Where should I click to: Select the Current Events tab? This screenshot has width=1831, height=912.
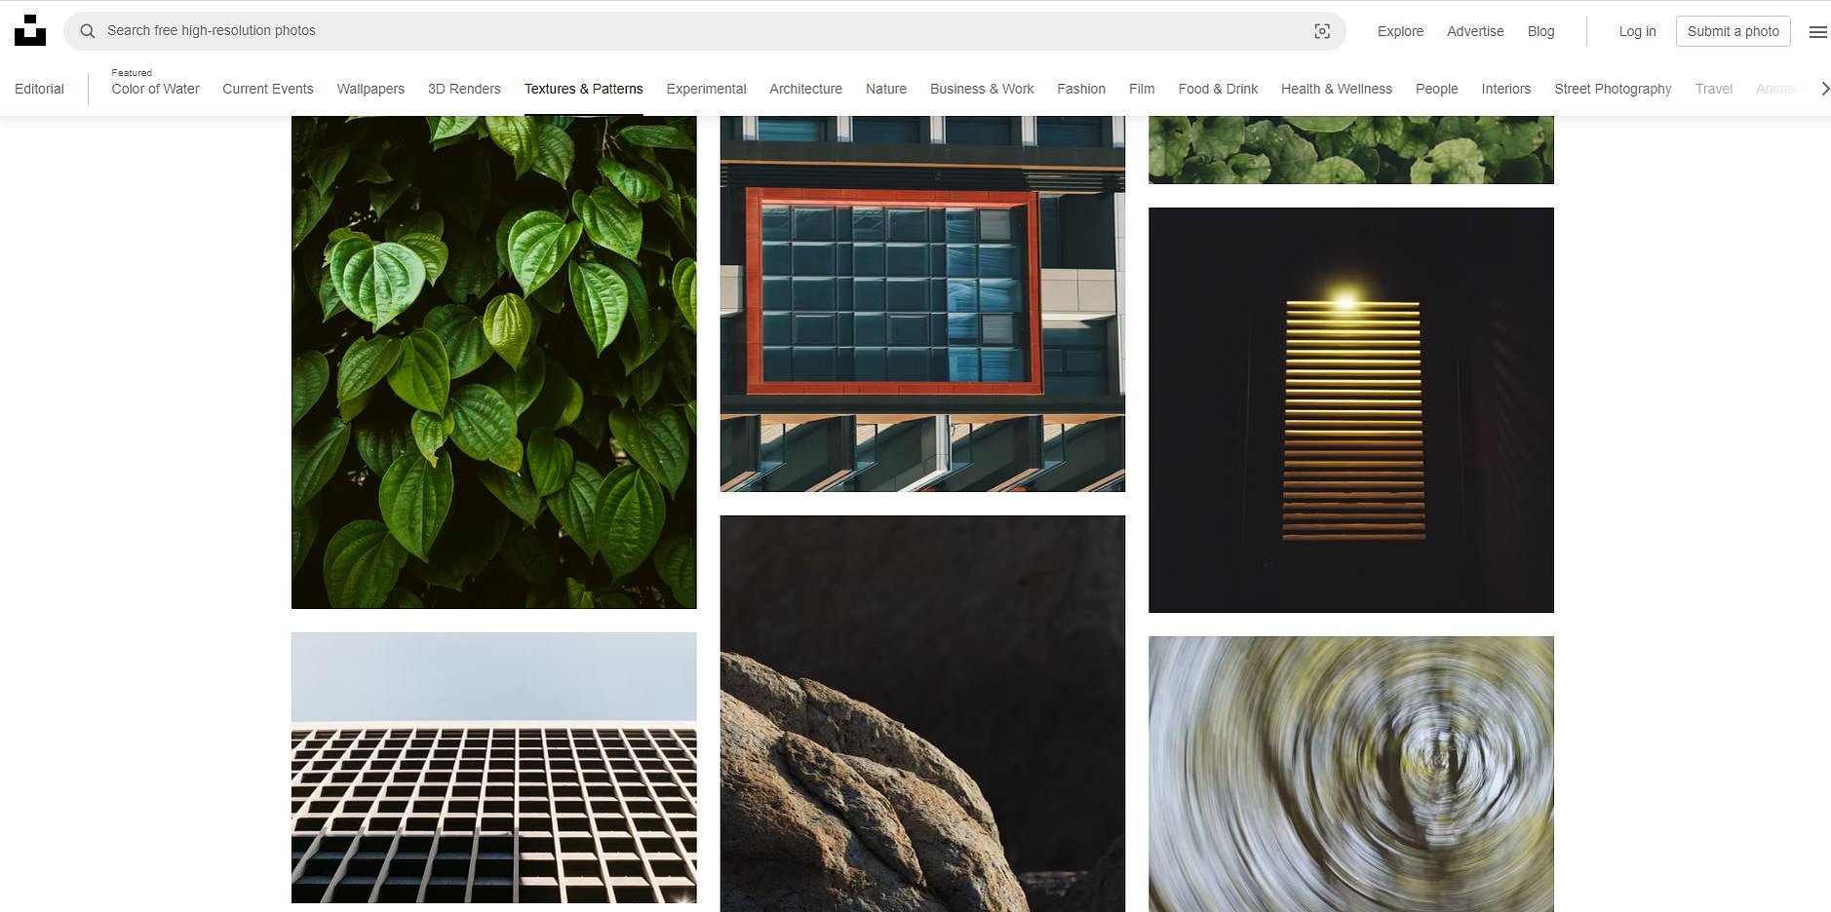click(x=268, y=89)
